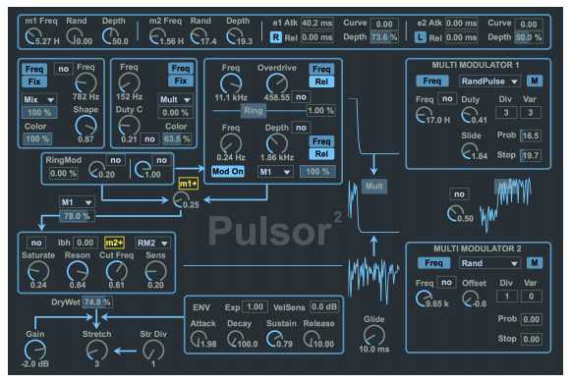Select Fix mode in first oscillator
The height and width of the screenshot is (383, 570).
click(x=34, y=82)
